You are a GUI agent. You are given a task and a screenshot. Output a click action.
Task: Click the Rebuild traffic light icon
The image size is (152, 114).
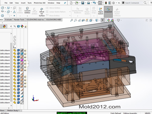[106, 3]
